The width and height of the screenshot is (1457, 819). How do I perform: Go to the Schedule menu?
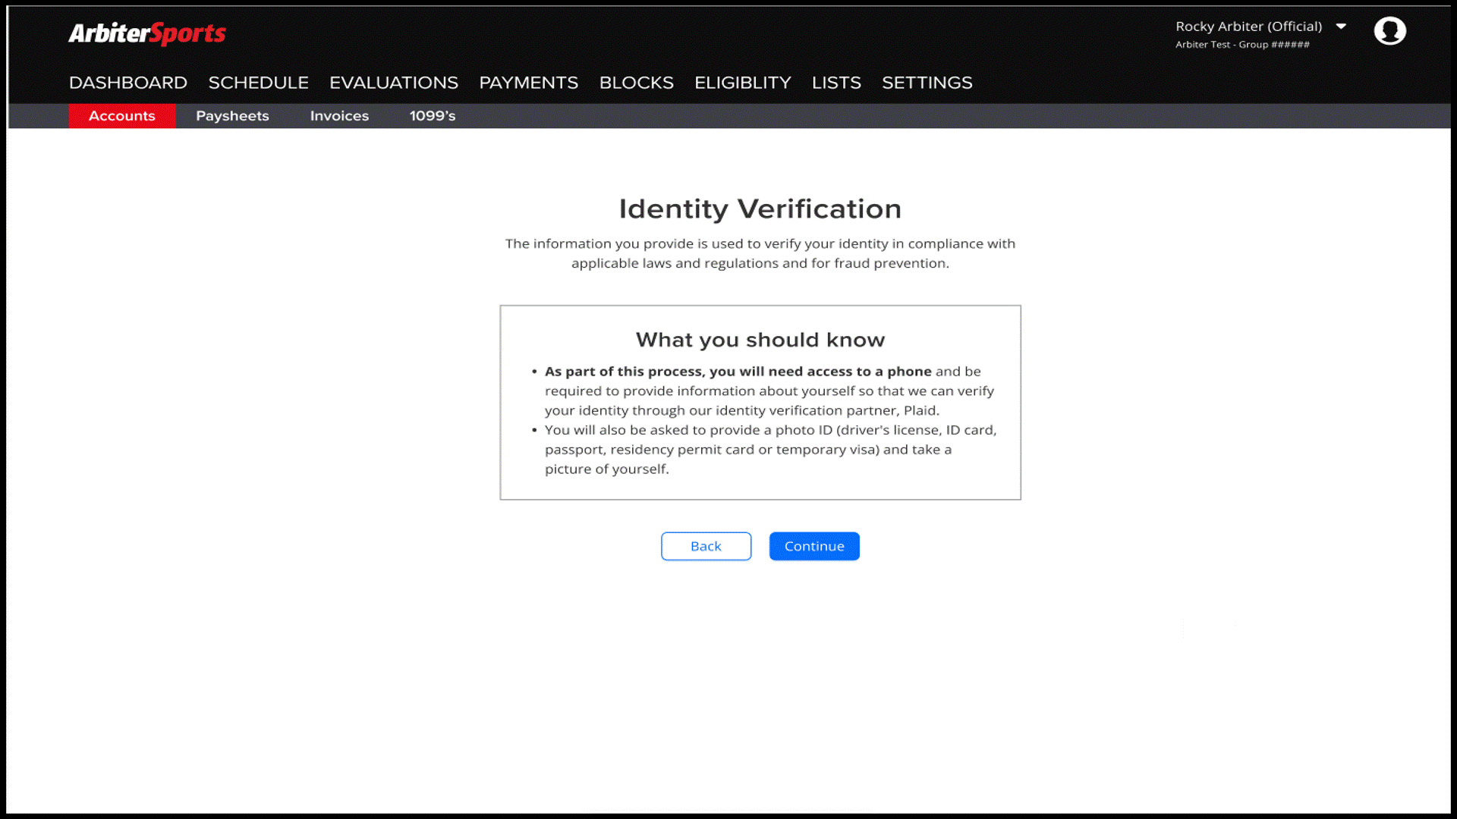tap(258, 83)
